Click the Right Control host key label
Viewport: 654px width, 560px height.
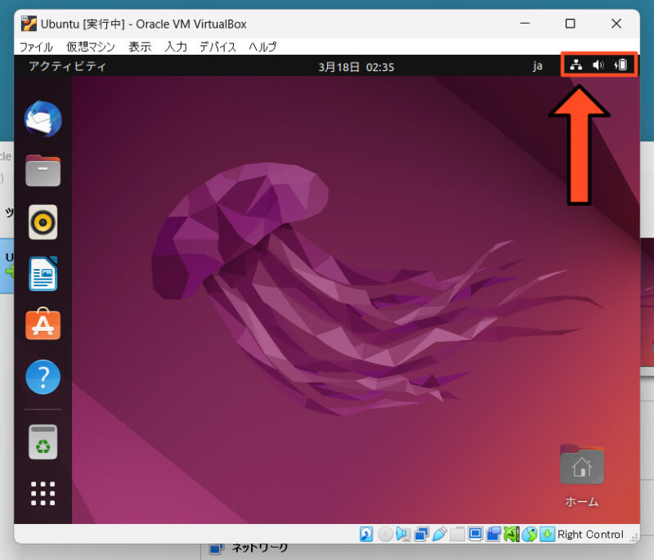[x=590, y=534]
